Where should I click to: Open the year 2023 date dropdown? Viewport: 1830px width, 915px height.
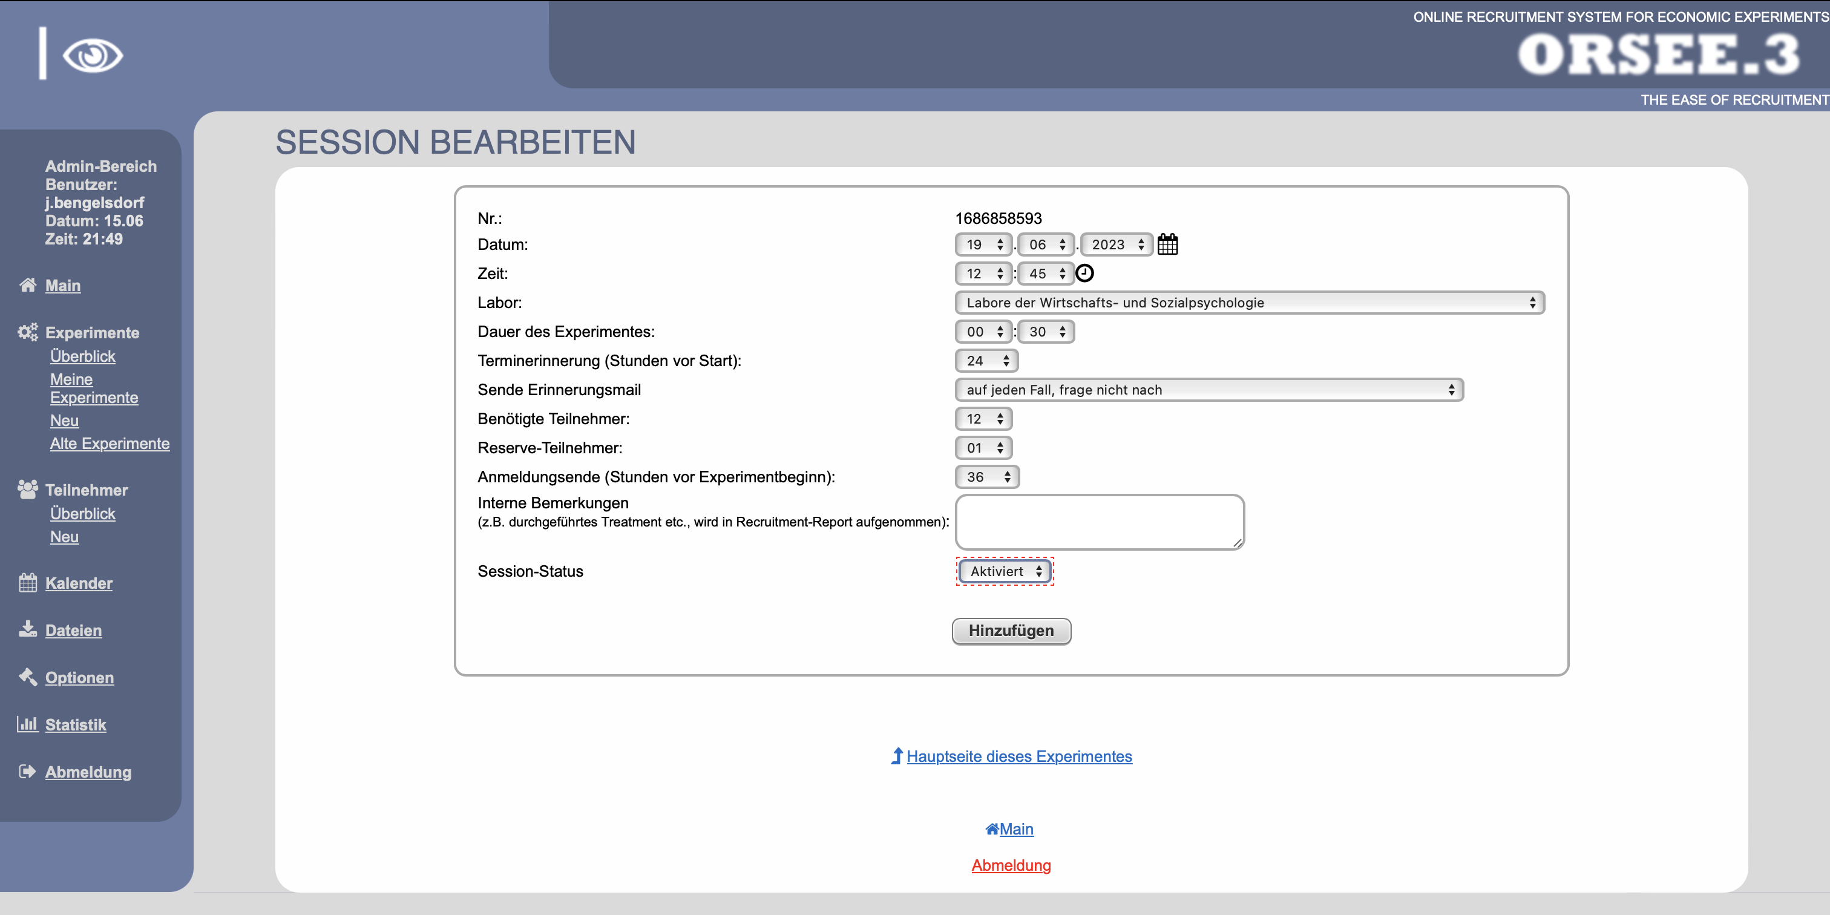pos(1116,244)
